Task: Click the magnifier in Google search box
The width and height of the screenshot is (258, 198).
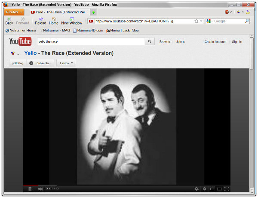Action: [x=247, y=21]
